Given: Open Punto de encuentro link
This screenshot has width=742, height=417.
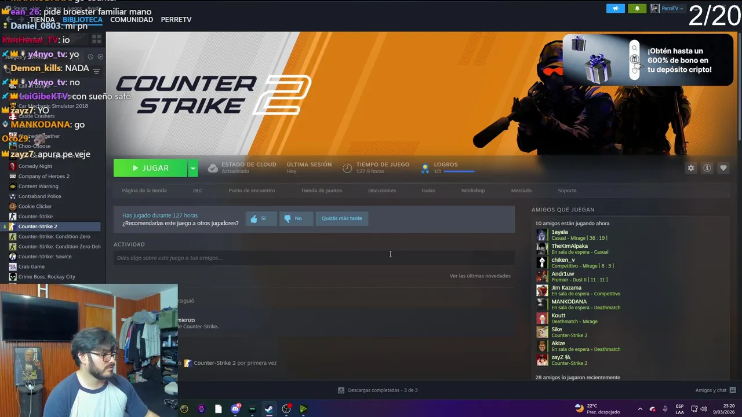Looking at the screenshot, I should click(252, 191).
